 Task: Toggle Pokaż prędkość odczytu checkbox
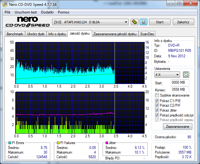pos(157,115)
